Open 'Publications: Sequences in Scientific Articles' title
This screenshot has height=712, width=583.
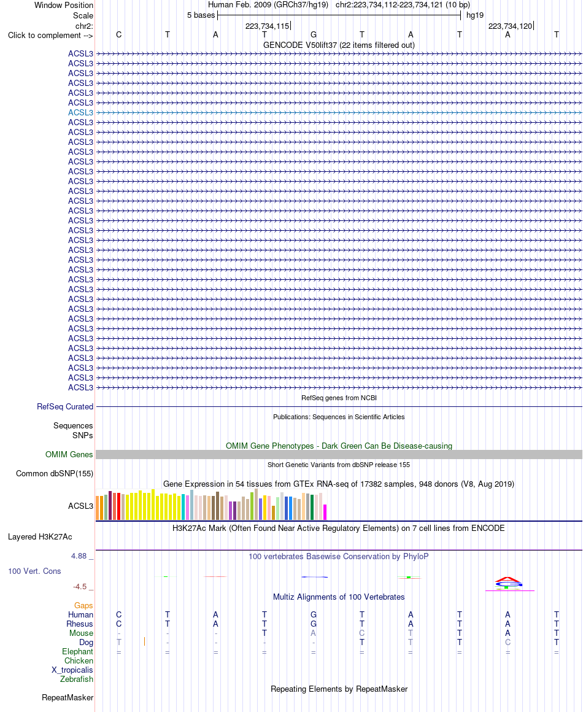pyautogui.click(x=339, y=417)
